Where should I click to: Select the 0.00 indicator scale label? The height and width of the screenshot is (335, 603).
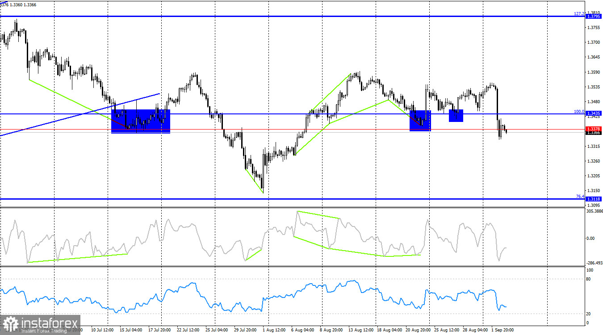point(590,238)
